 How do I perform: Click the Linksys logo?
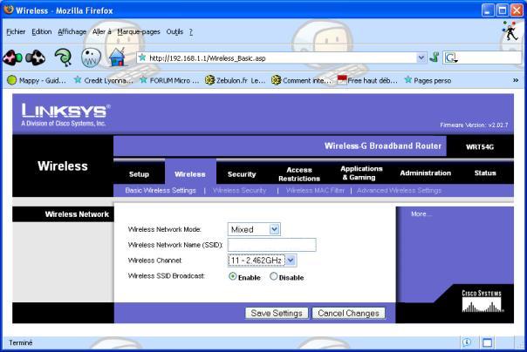tap(65, 114)
